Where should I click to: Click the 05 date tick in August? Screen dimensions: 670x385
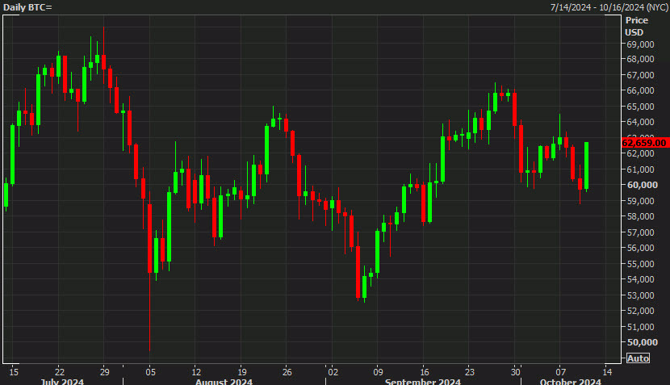150,371
